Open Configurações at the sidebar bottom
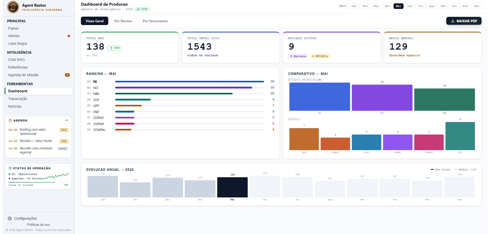 [x=22, y=218]
